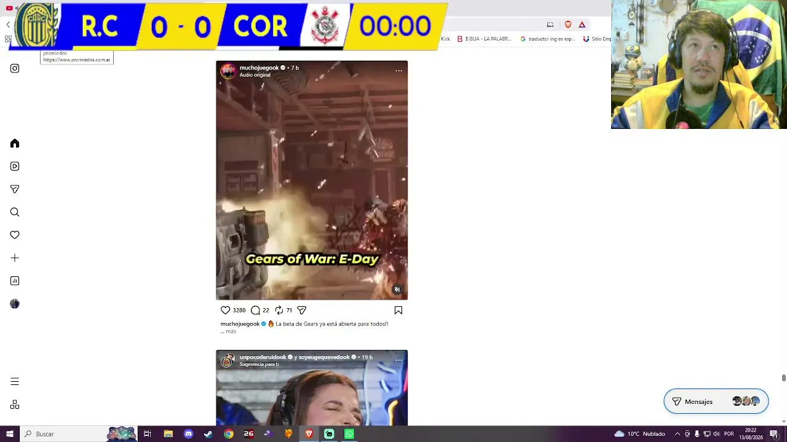Click the install-app icon in address bar

coord(550,25)
